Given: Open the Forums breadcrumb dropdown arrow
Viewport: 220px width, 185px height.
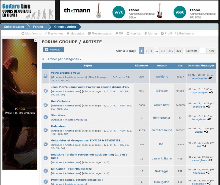Looking at the screenshot, I should (46, 27).
